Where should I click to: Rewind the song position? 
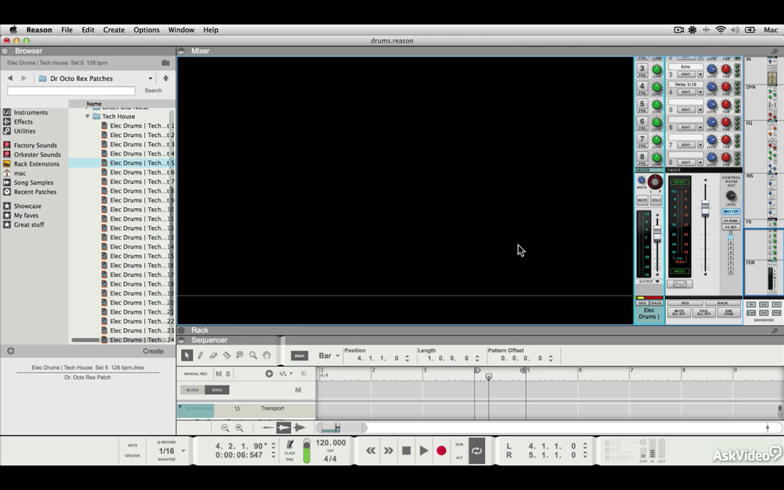[371, 451]
